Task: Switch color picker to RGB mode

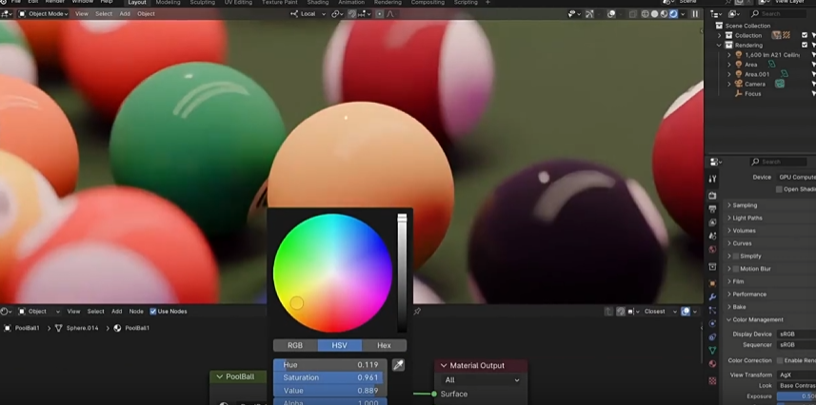Action: point(295,345)
